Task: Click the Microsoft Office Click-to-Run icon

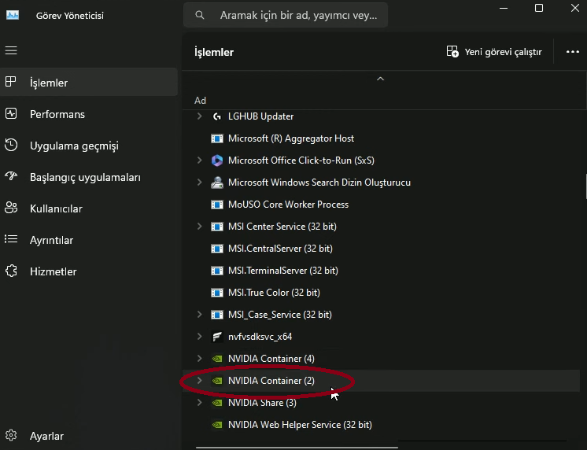Action: click(217, 160)
